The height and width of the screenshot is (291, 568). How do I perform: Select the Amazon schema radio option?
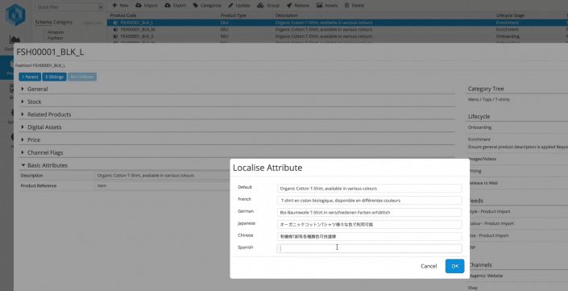45,32
